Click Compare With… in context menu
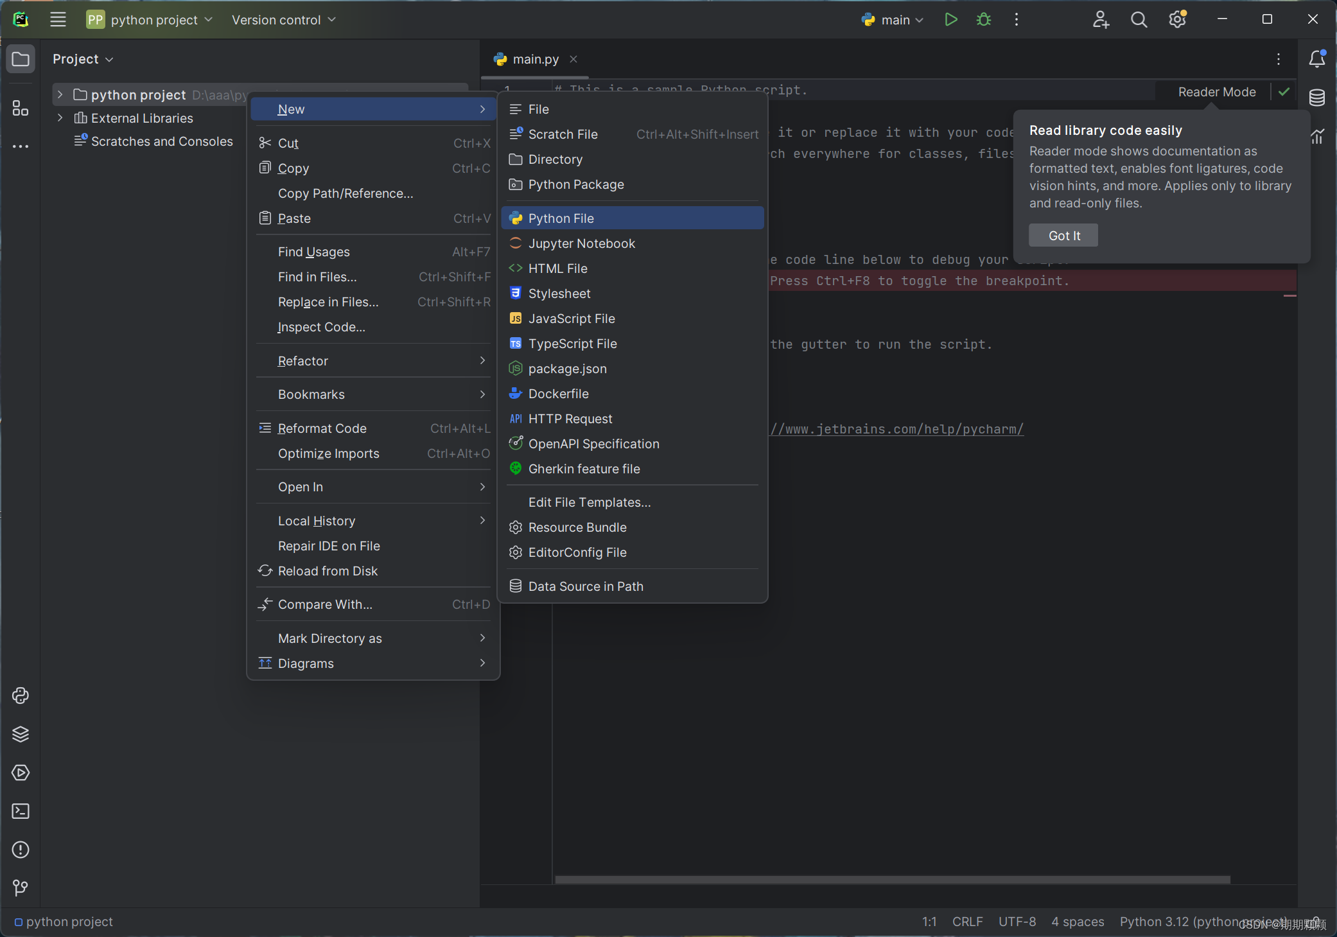The height and width of the screenshot is (937, 1337). click(x=373, y=604)
